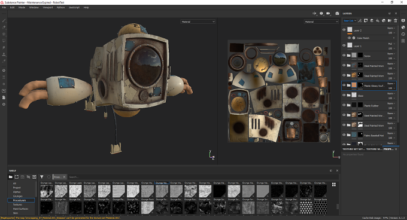Remove the Procedurals filter tag in shelf

coord(64,177)
